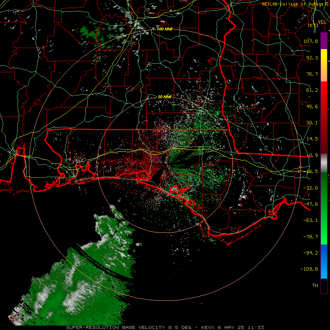This screenshot has width=330, height=330.
Task: Click the 50 NMI range ring label
Action: [x=165, y=97]
